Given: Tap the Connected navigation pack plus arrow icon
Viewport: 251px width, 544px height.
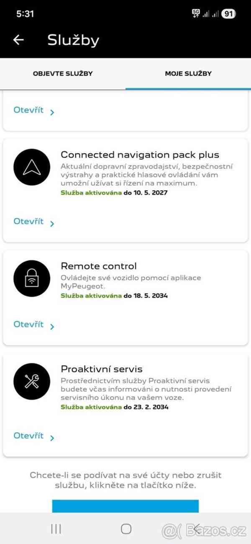Looking at the screenshot, I should tap(32, 168).
